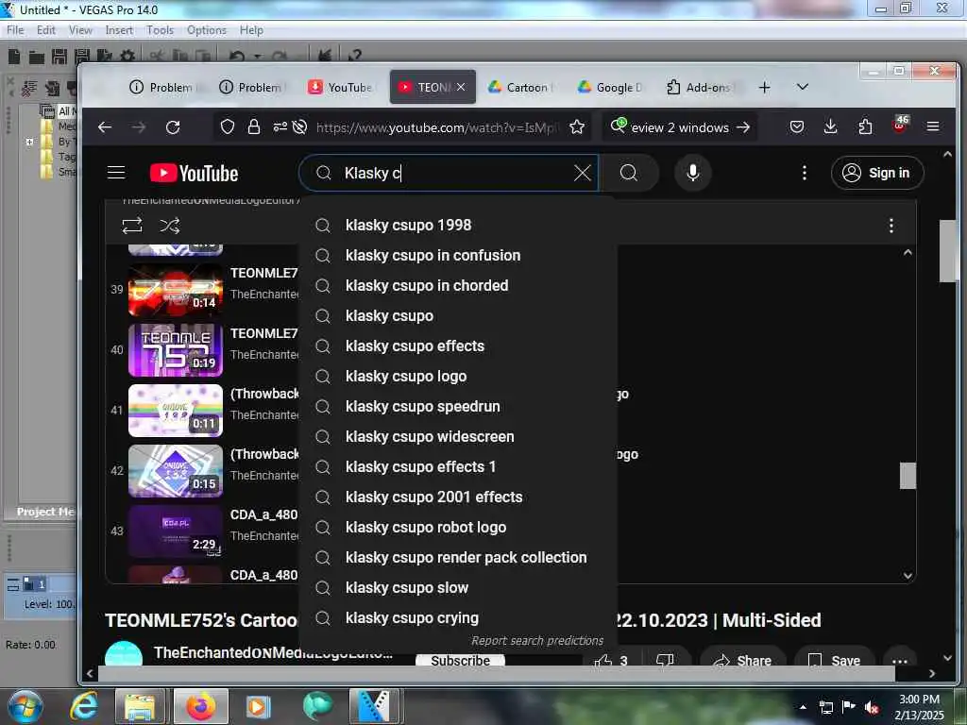Open Firefox from the taskbar

[x=200, y=706]
